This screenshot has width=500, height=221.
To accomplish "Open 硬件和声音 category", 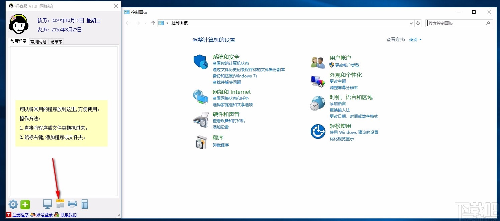I will pyautogui.click(x=226, y=114).
